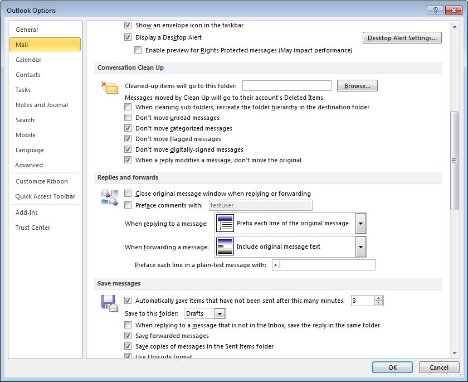Open Add-Ins settings
Image resolution: width=468 pixels, height=382 pixels.
pos(45,212)
